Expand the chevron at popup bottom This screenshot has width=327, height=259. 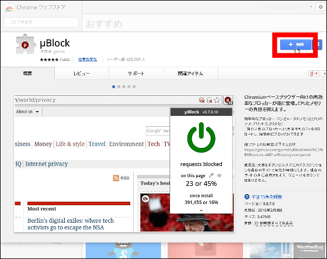click(201, 210)
